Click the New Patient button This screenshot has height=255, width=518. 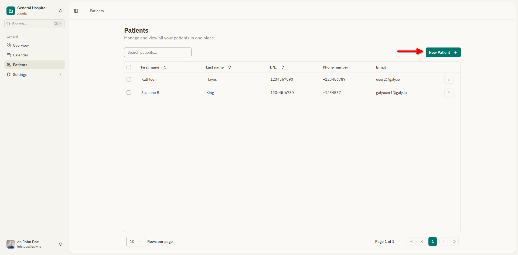(443, 52)
